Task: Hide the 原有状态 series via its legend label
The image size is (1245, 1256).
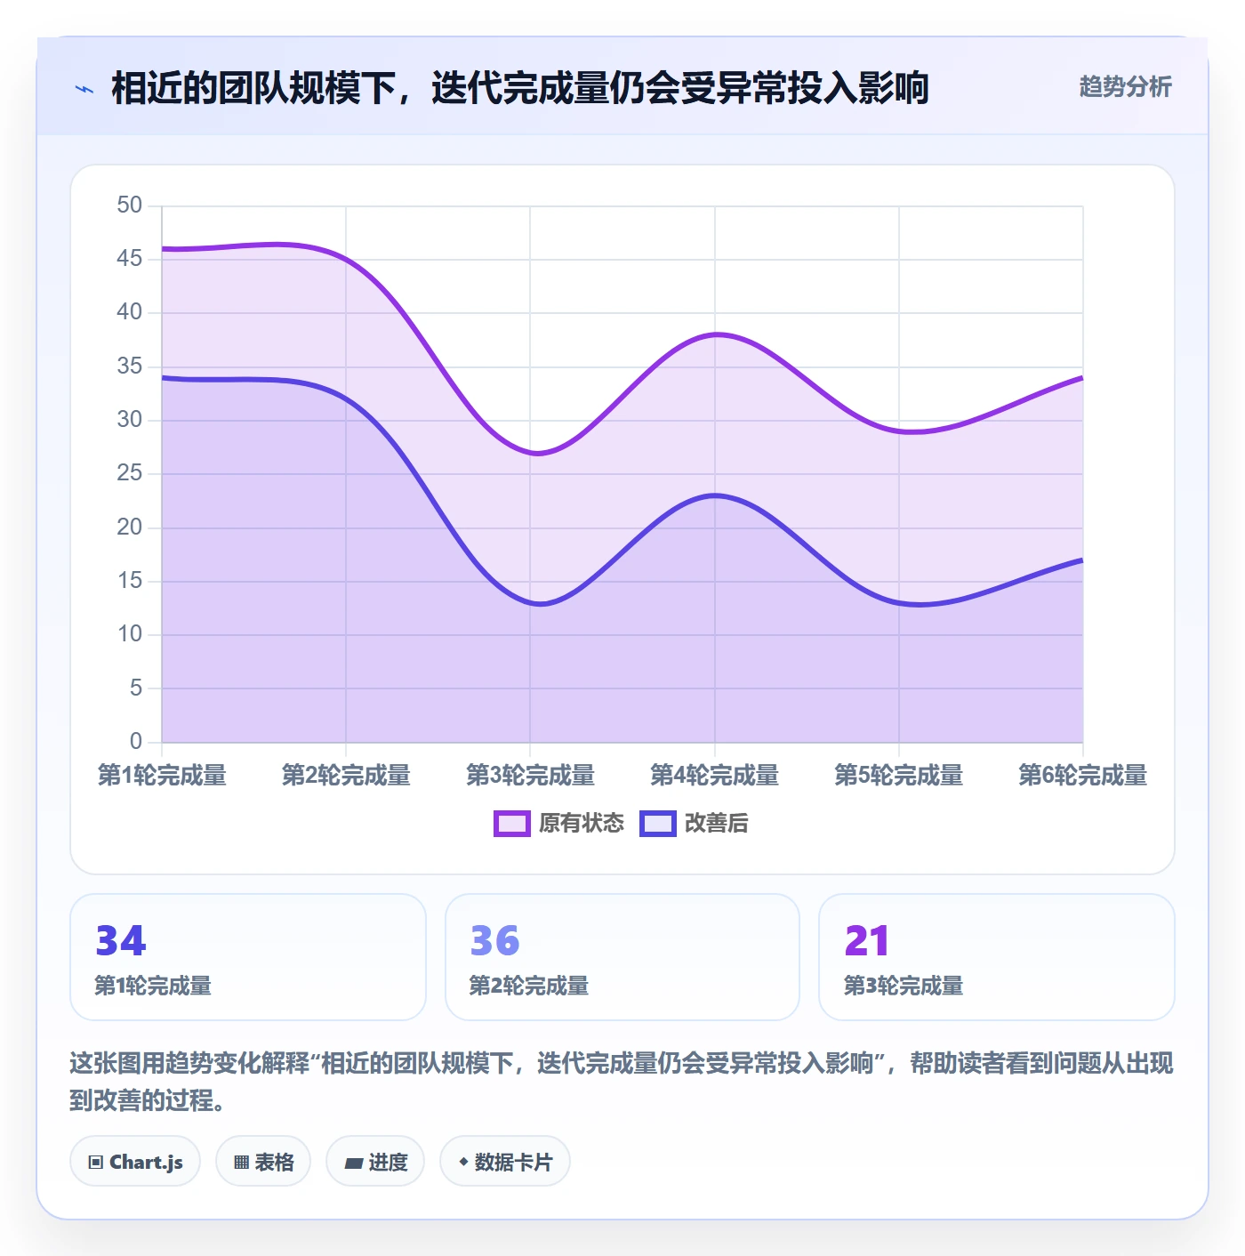Action: click(x=582, y=824)
